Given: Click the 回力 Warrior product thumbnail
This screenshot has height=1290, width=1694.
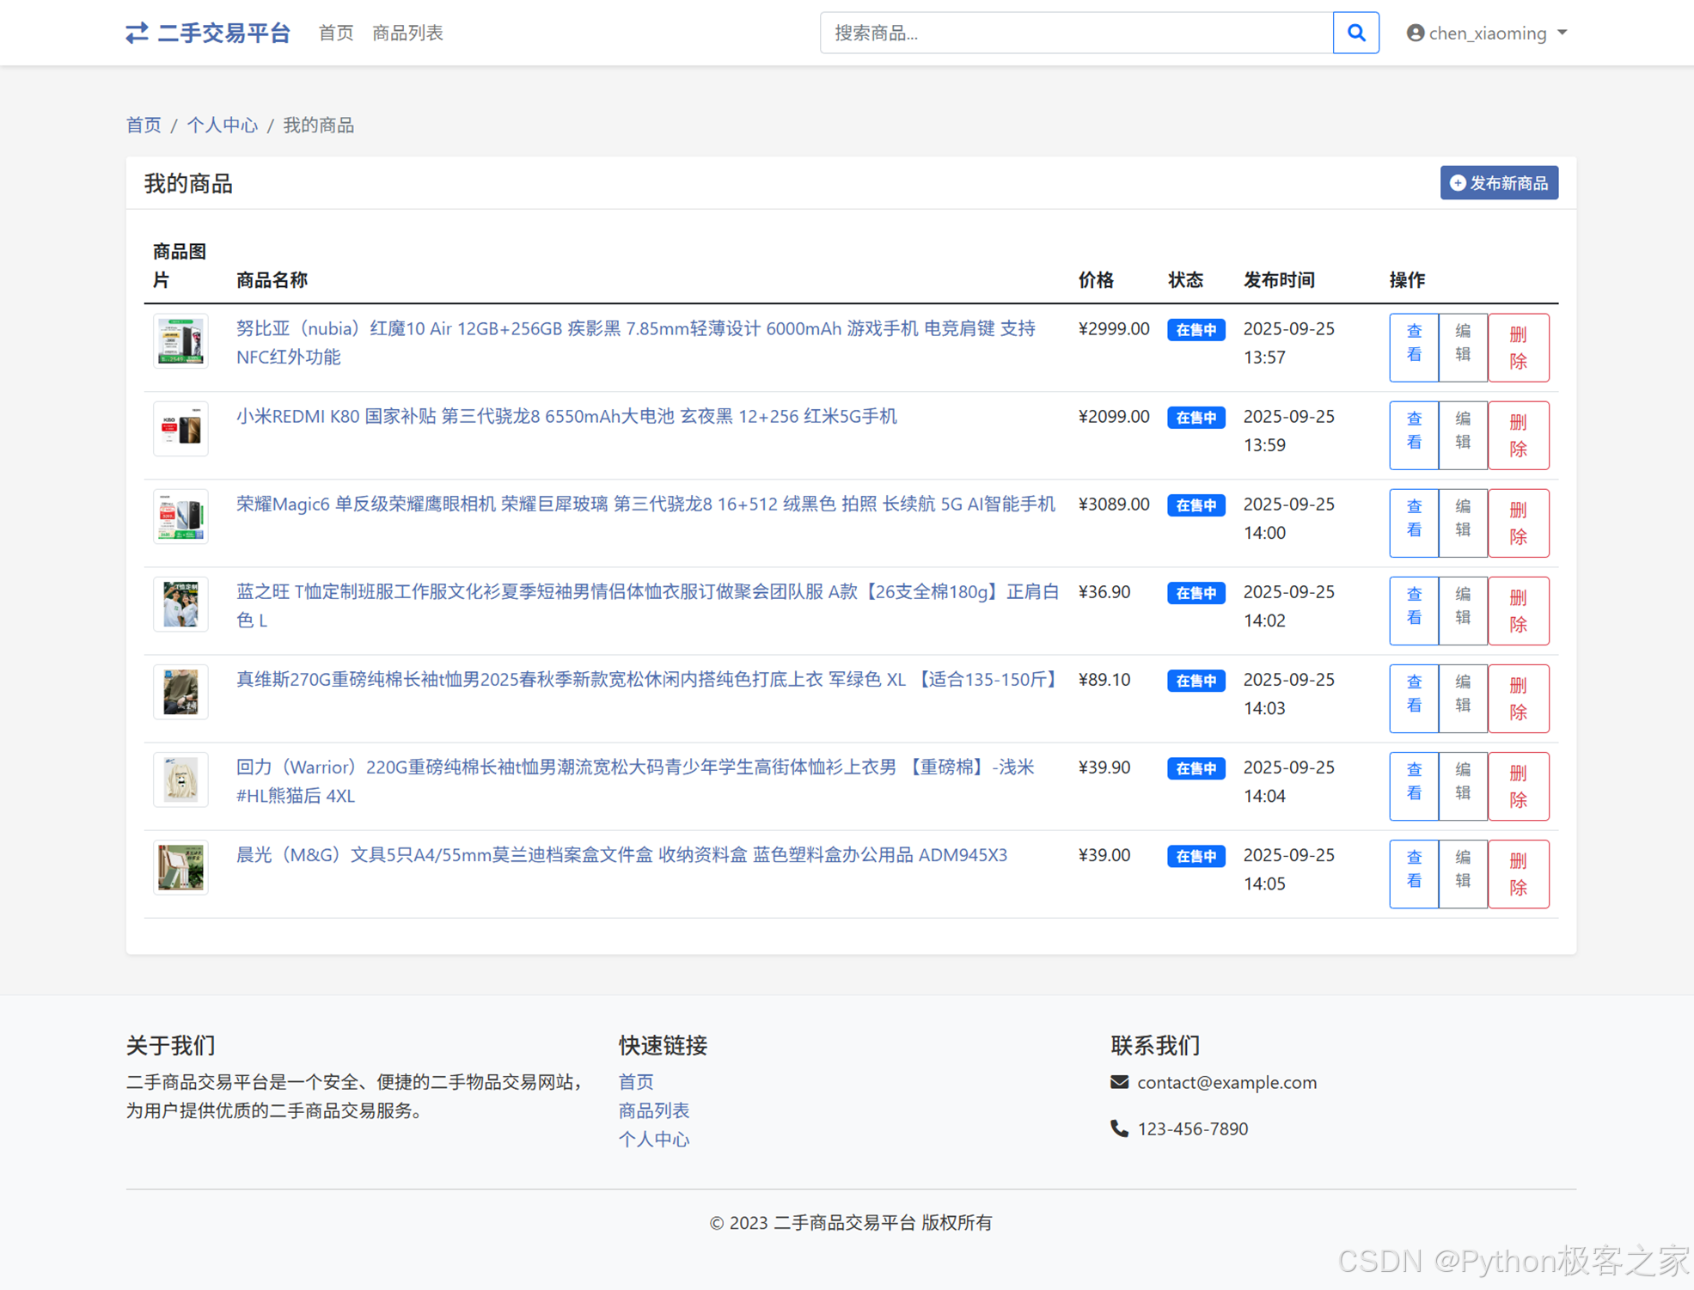Looking at the screenshot, I should pyautogui.click(x=180, y=780).
